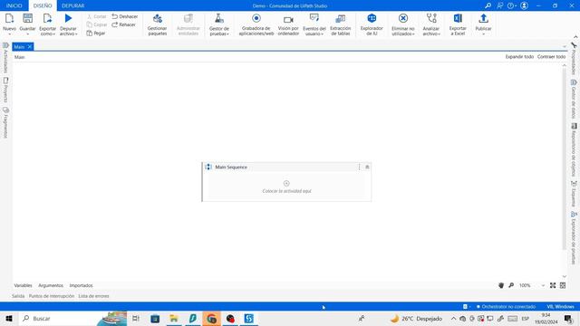Click Orchestrator no conectado status
Viewport: 580px width, 326px height.
[506, 306]
